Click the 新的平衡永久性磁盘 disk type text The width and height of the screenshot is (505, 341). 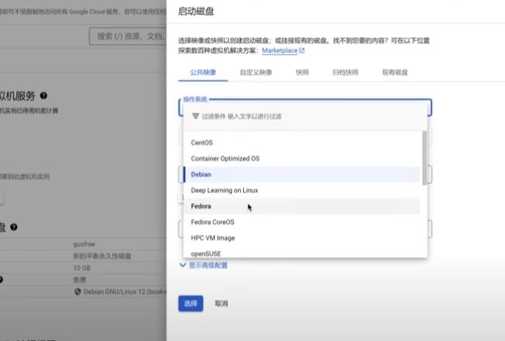(102, 257)
